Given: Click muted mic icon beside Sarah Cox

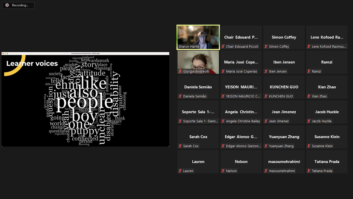Looking at the screenshot, I should [180, 146].
